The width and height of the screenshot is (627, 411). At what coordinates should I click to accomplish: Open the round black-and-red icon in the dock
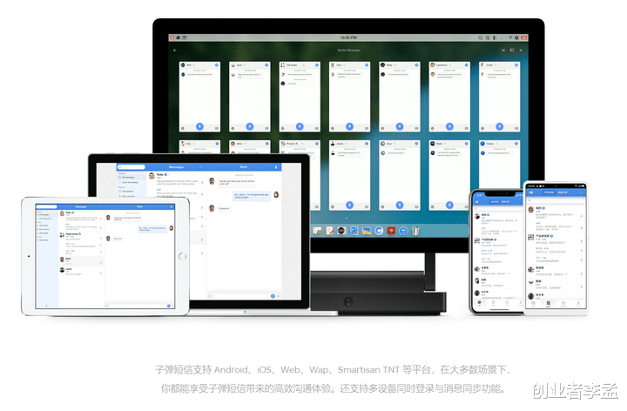tap(341, 231)
